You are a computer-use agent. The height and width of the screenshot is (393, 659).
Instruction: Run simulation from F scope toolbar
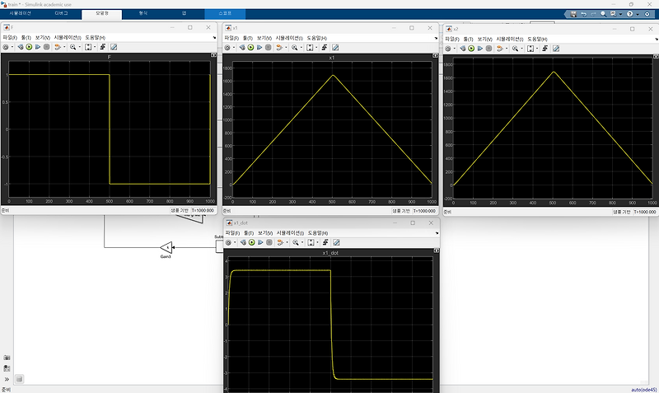coord(29,47)
